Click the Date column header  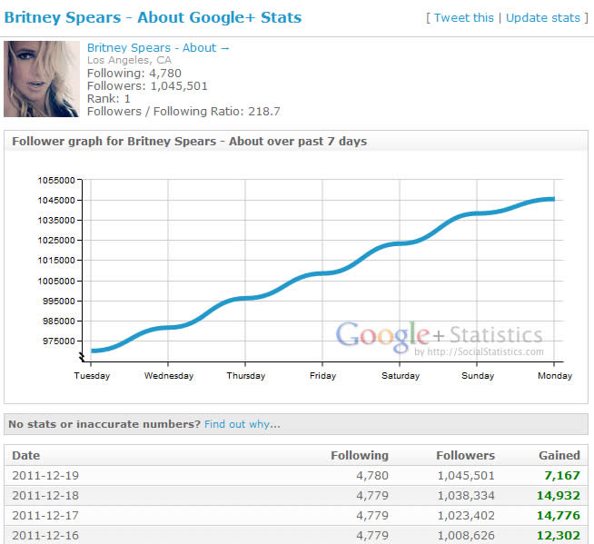[25, 455]
